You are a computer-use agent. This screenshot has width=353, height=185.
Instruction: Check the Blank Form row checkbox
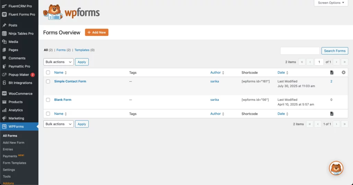48,100
